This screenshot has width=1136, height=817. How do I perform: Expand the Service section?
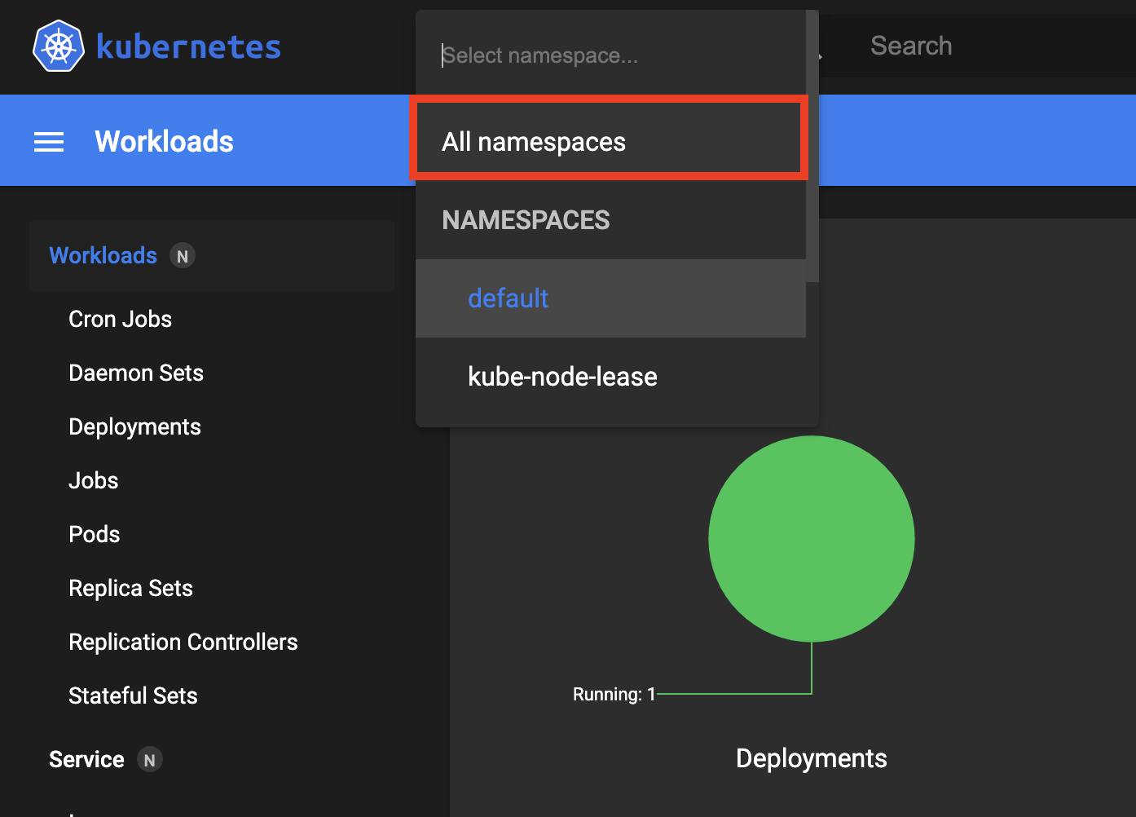(x=86, y=759)
